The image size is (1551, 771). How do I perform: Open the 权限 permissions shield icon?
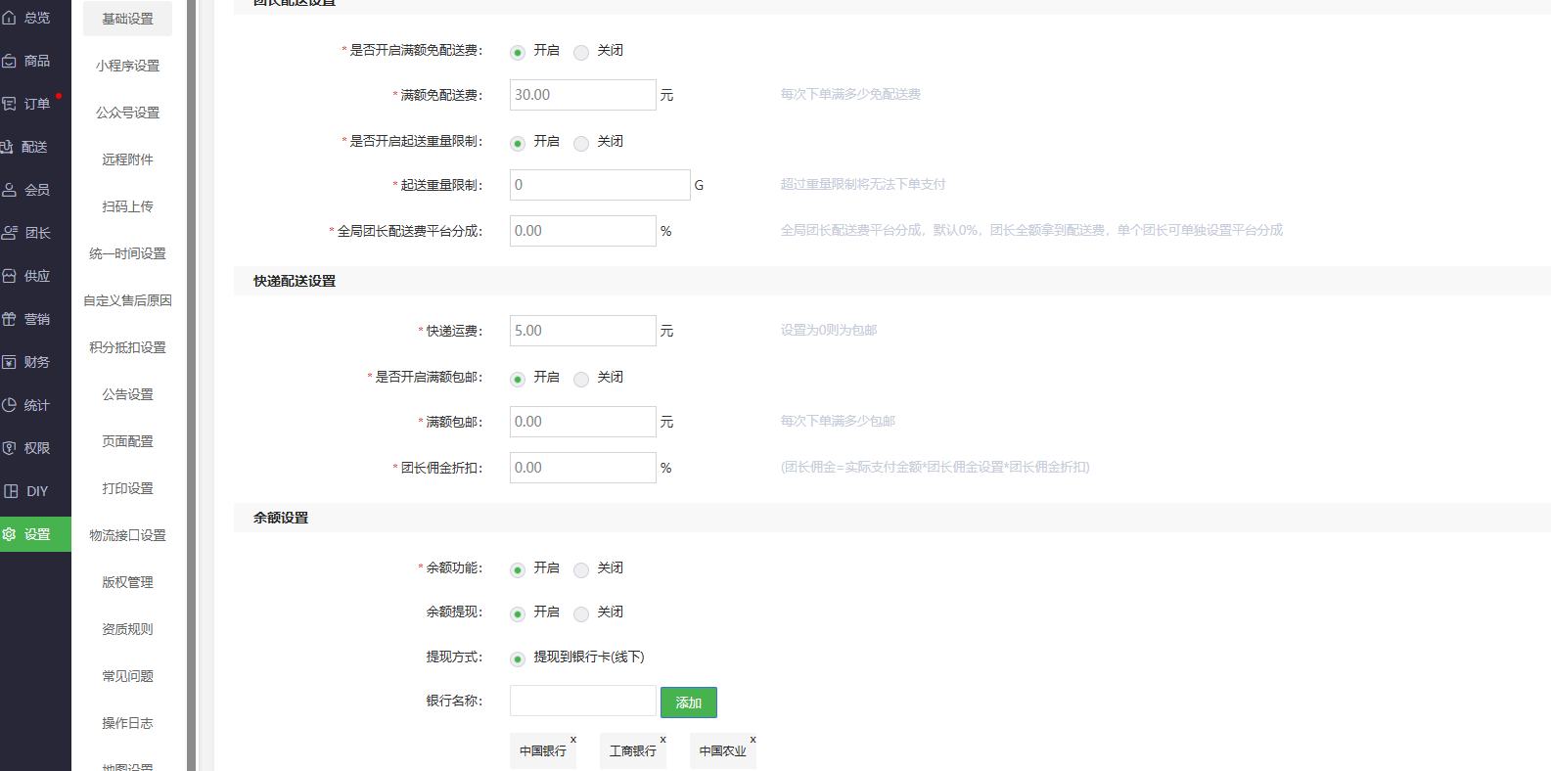click(x=9, y=448)
